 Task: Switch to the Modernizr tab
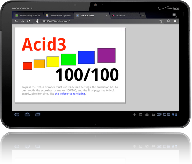(125, 15)
